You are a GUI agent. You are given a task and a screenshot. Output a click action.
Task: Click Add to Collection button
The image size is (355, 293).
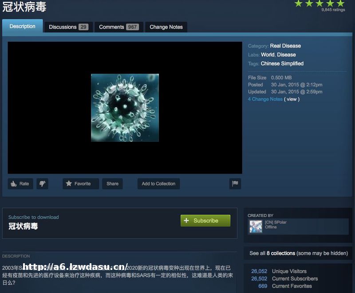point(158,184)
